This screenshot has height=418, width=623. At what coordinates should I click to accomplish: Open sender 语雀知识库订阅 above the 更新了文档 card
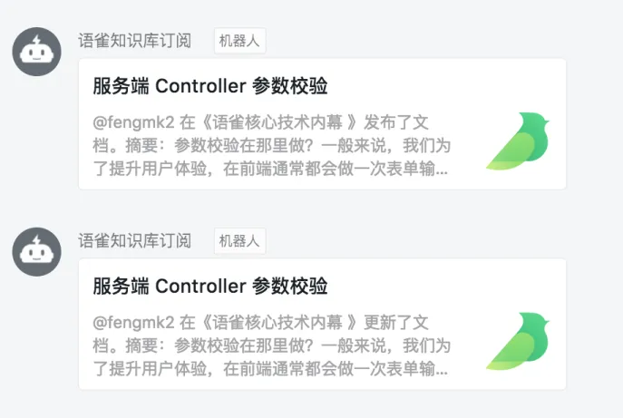point(135,241)
